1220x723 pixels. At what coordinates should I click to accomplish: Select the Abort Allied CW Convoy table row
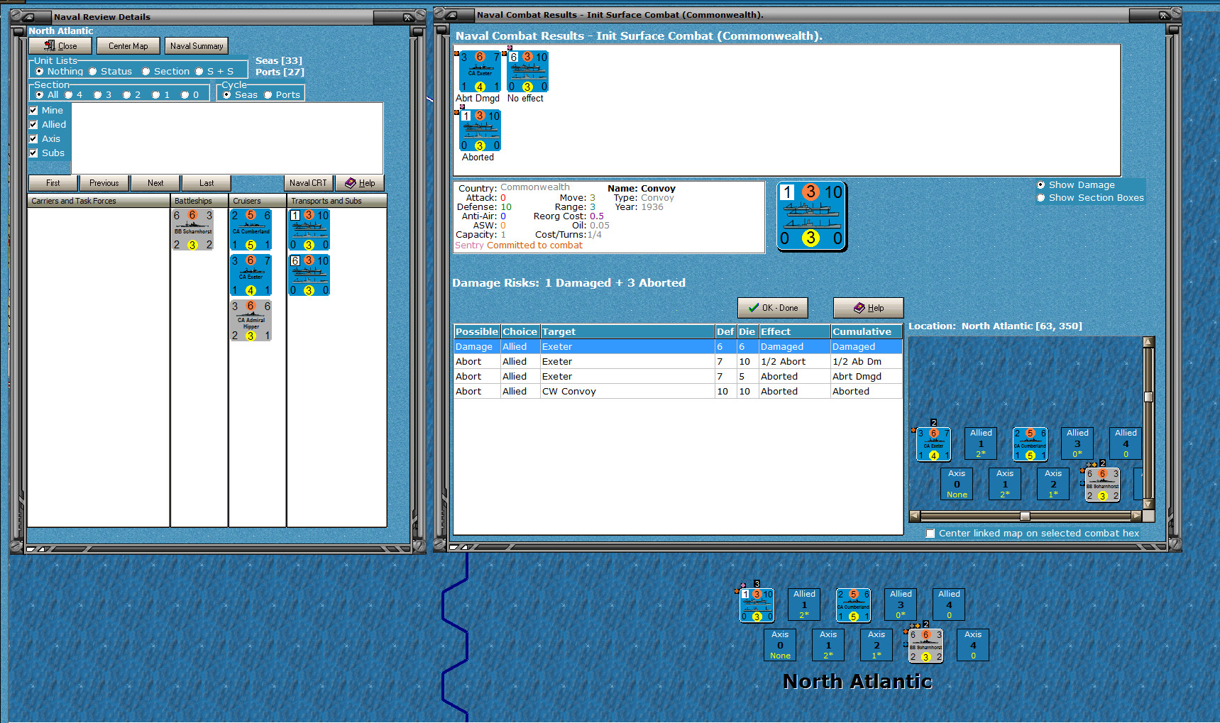(678, 392)
